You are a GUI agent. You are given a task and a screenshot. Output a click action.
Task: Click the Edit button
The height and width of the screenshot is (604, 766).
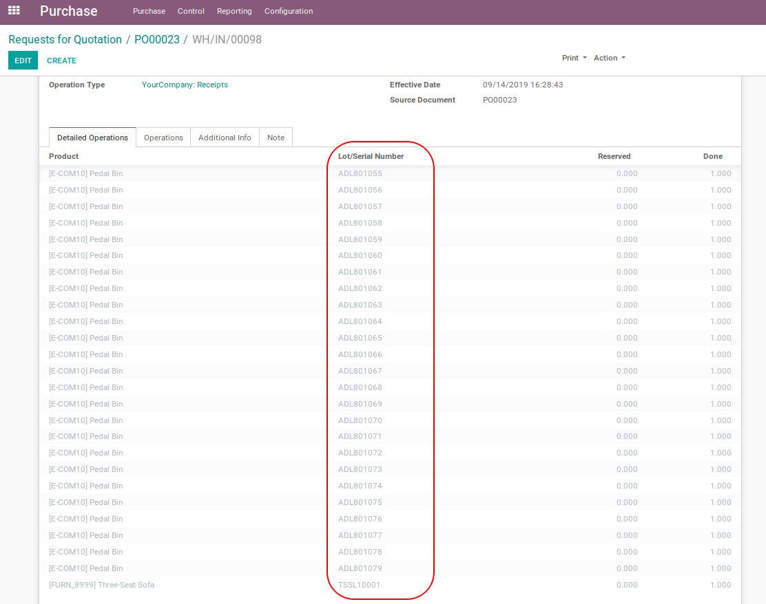[23, 61]
